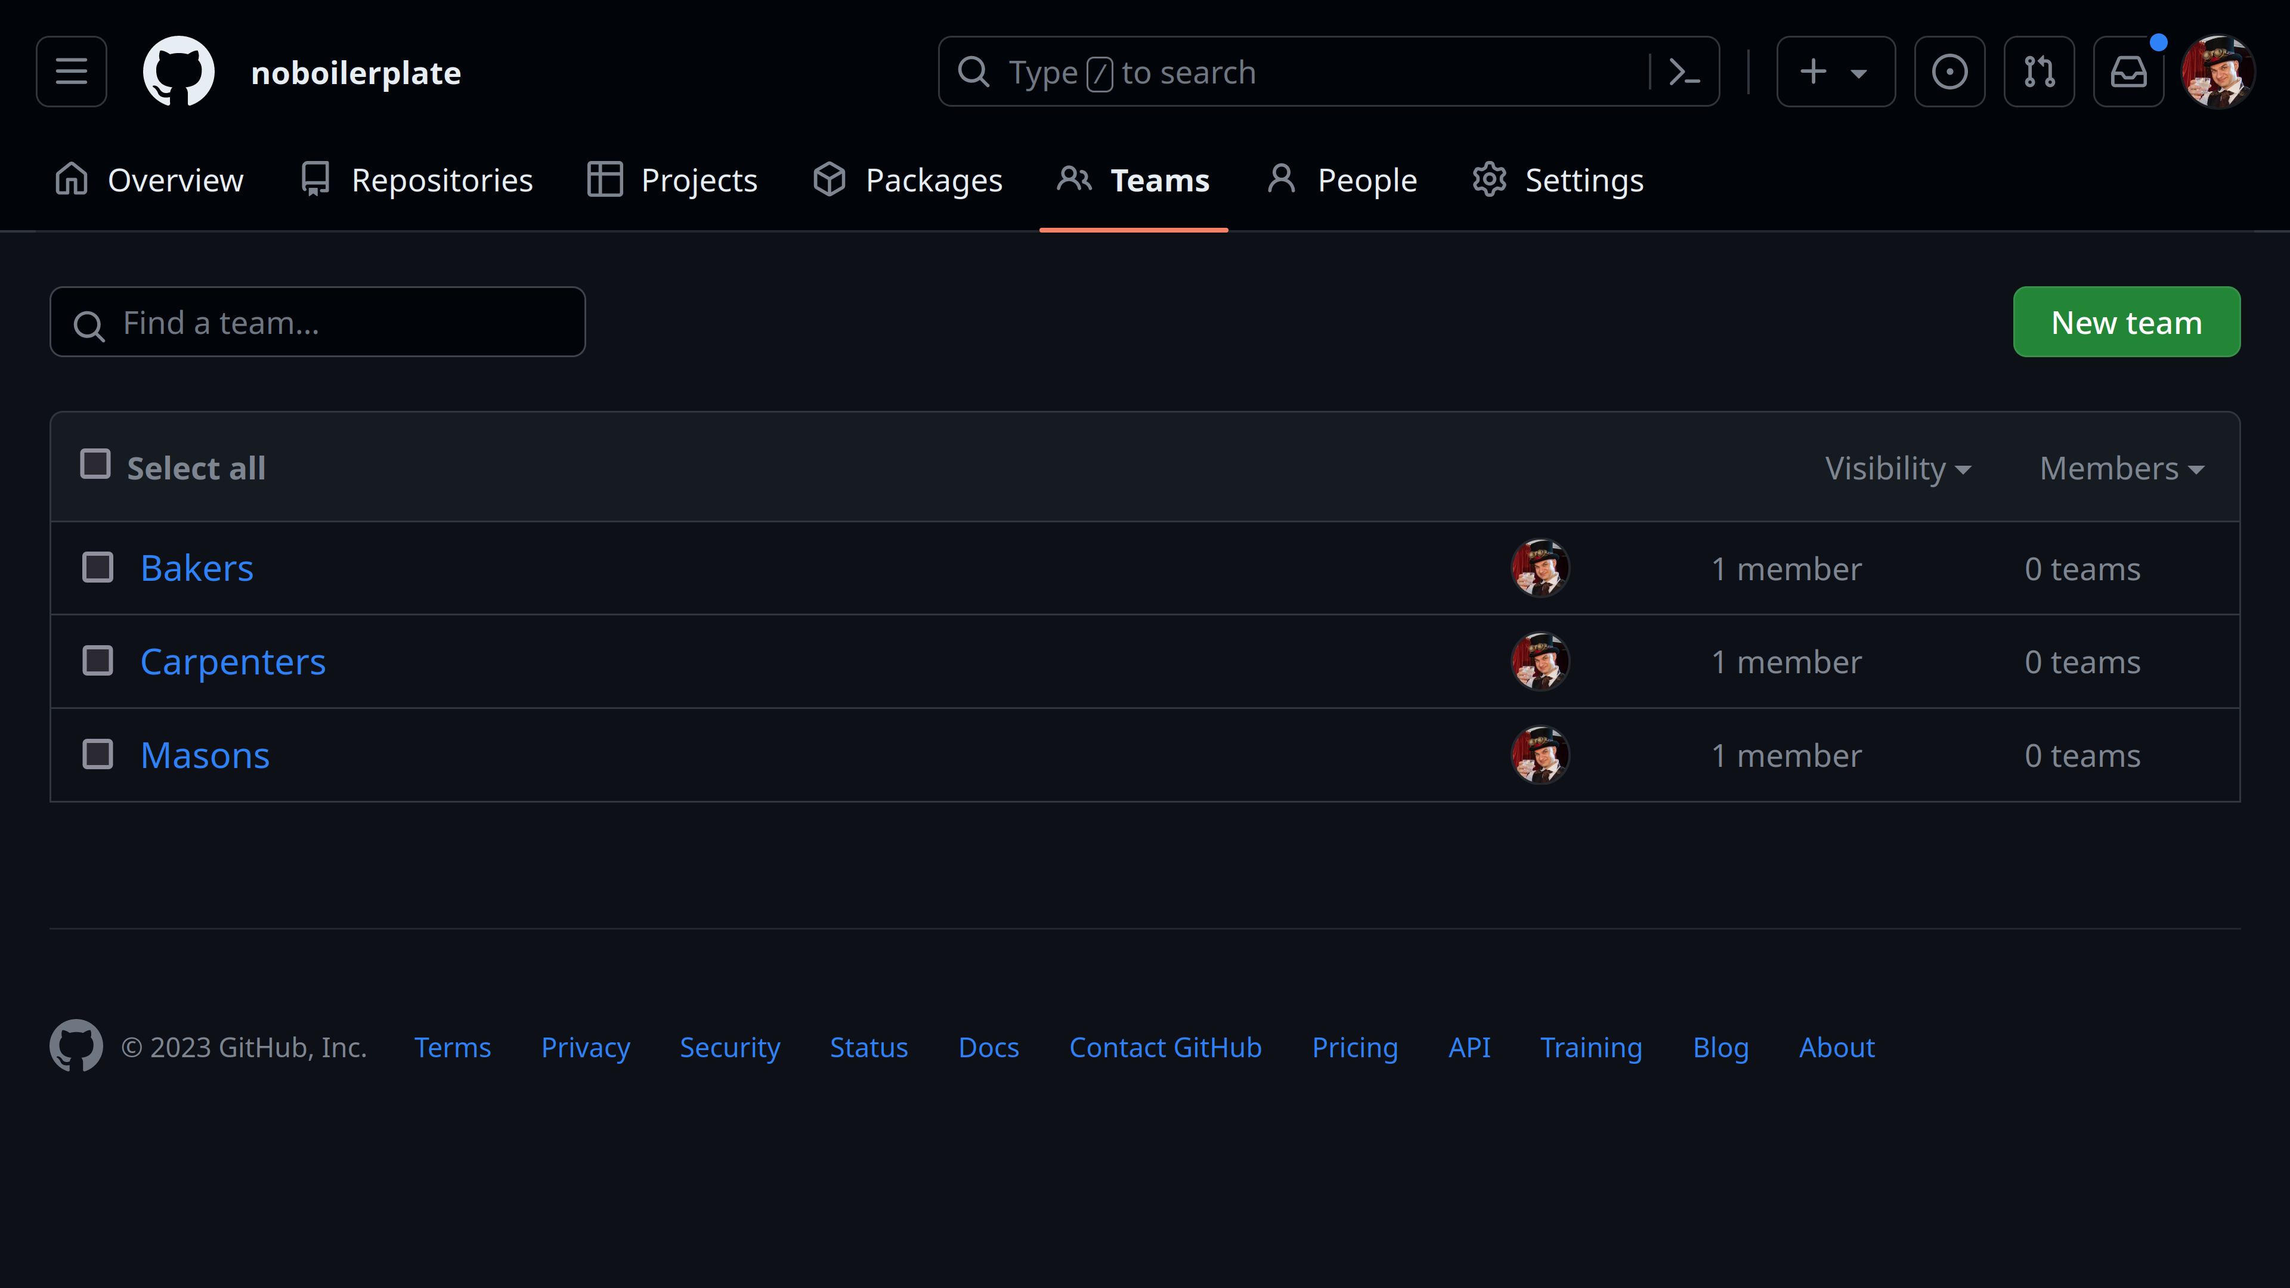Open the plus create-new dropdown
Image resolution: width=2290 pixels, height=1288 pixels.
[1836, 71]
